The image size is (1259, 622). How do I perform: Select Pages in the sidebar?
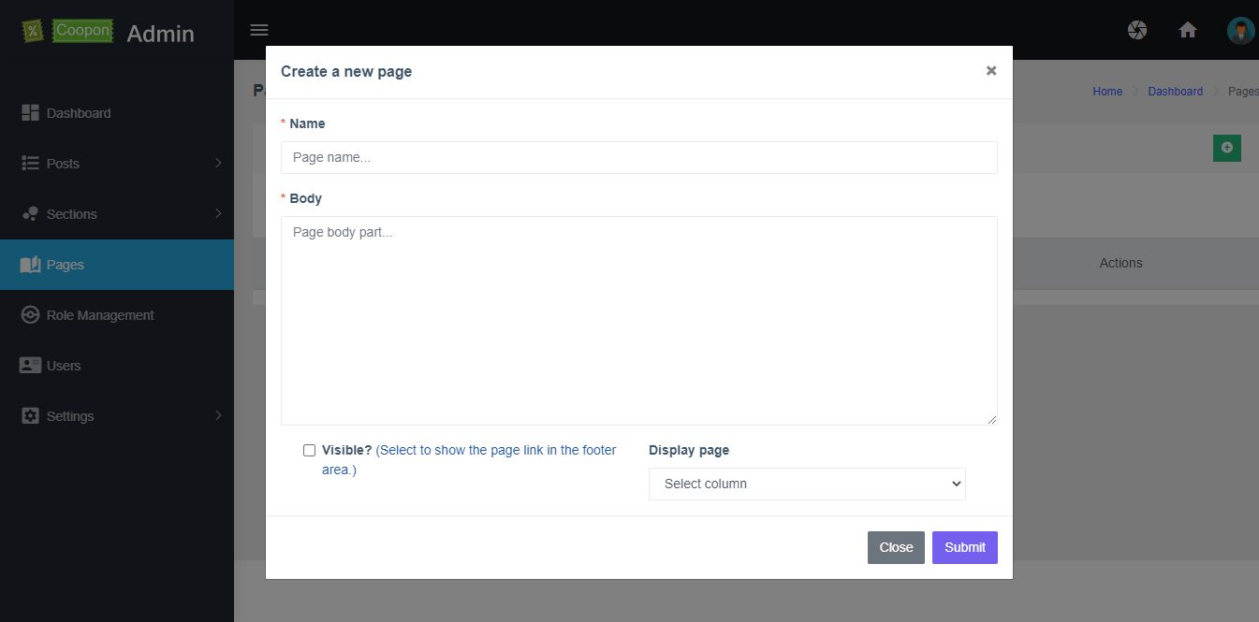[66, 265]
